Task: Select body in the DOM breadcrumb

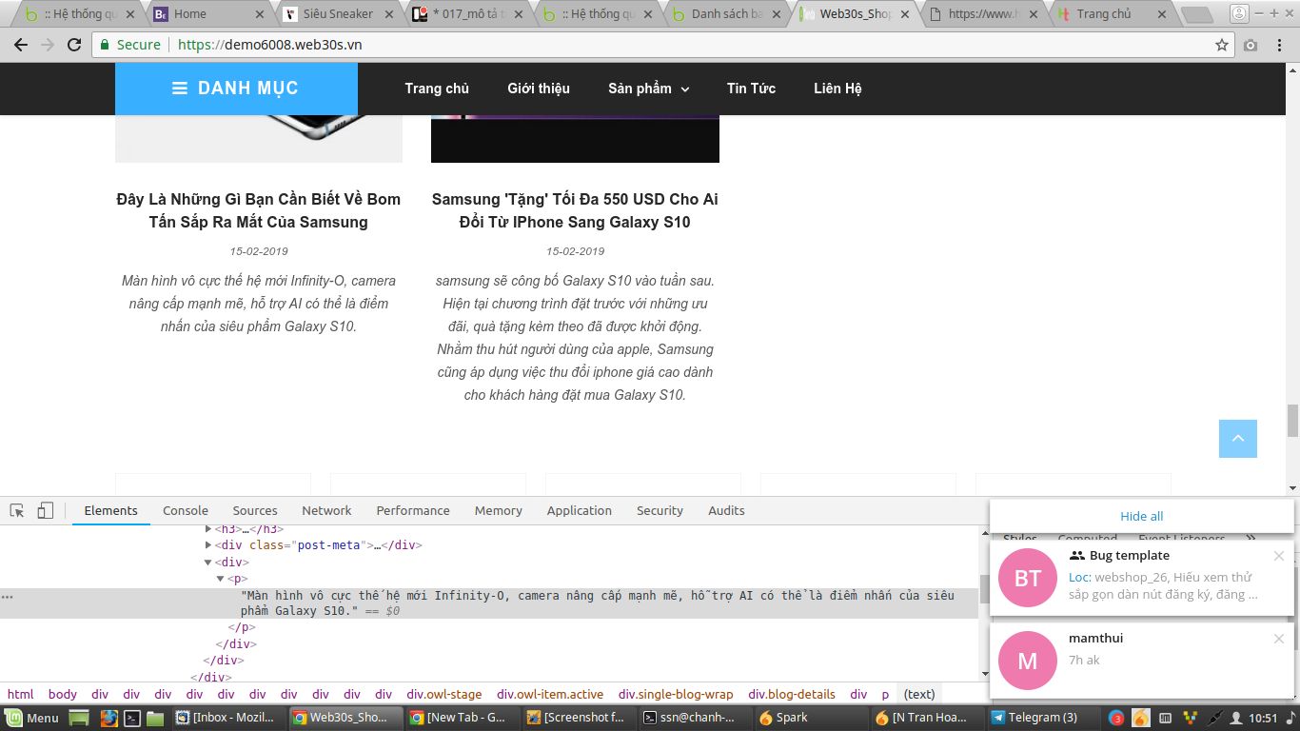Action: click(x=63, y=695)
